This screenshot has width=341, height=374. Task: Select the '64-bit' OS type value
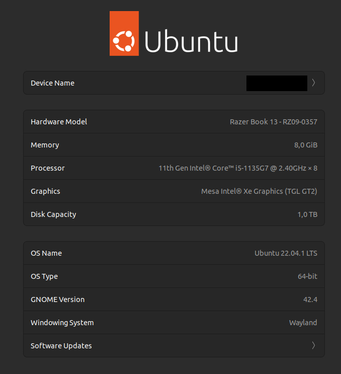308,276
